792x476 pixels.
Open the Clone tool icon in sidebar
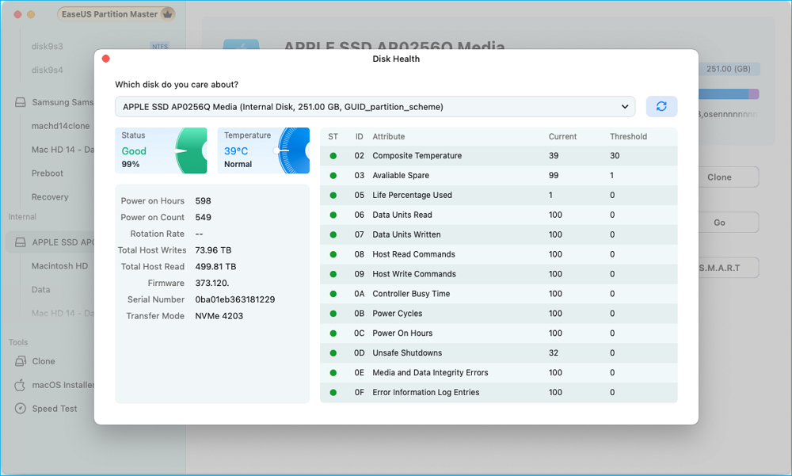click(21, 361)
